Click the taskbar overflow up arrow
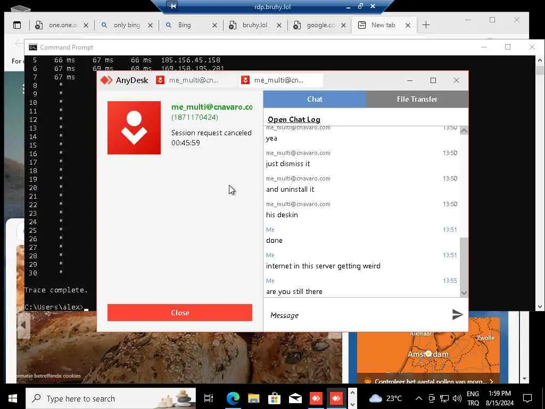 click(352, 394)
